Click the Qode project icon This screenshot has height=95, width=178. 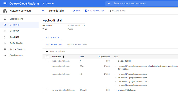pyautogui.click(x=43, y=4)
